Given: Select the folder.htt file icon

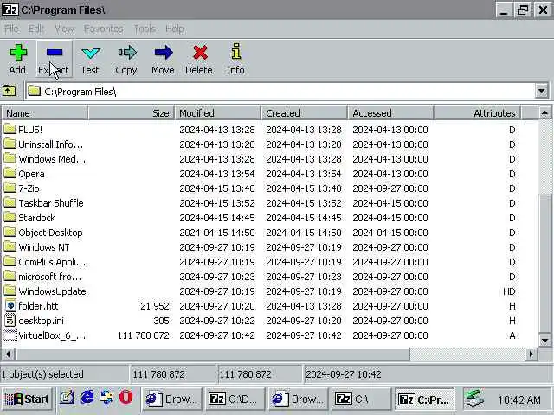Looking at the screenshot, I should point(10,305).
